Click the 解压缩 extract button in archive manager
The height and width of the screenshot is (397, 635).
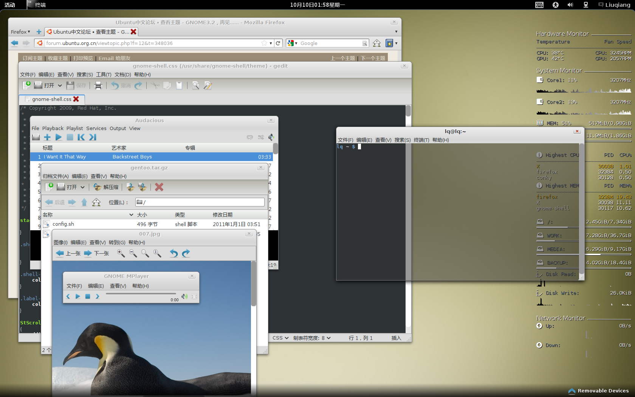pos(106,187)
